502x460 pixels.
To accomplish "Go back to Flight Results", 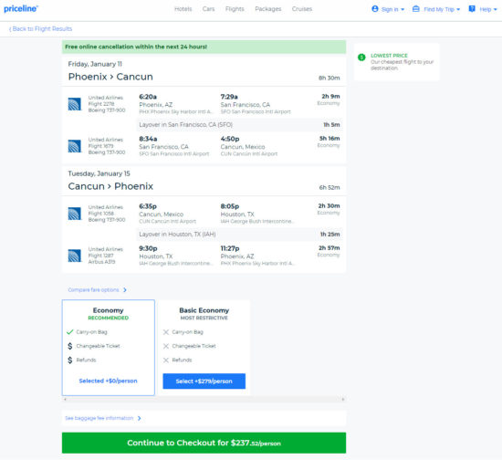I will coord(40,29).
